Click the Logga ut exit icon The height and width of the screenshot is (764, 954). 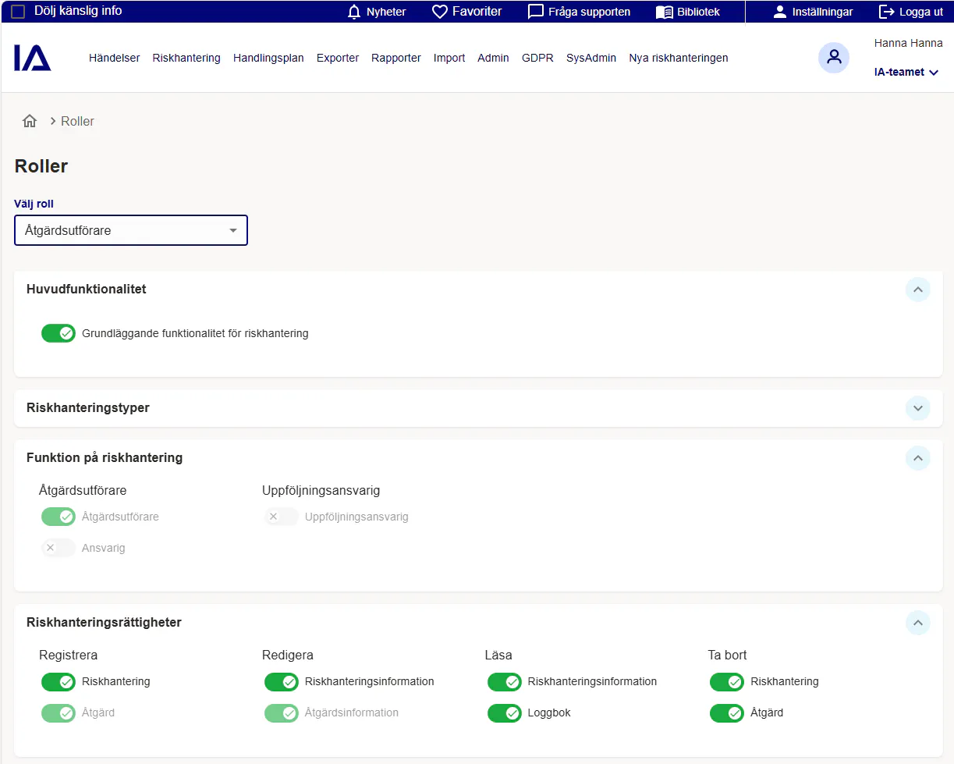pos(887,12)
